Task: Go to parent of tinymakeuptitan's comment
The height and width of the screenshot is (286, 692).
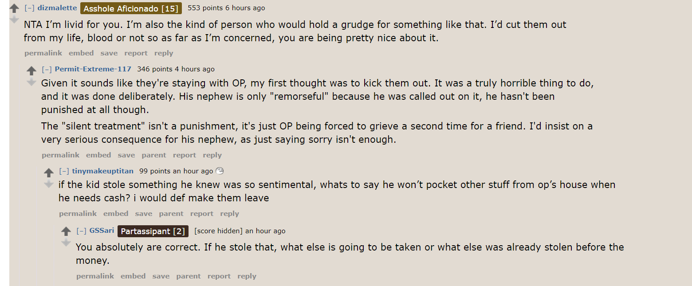Action: (171, 214)
